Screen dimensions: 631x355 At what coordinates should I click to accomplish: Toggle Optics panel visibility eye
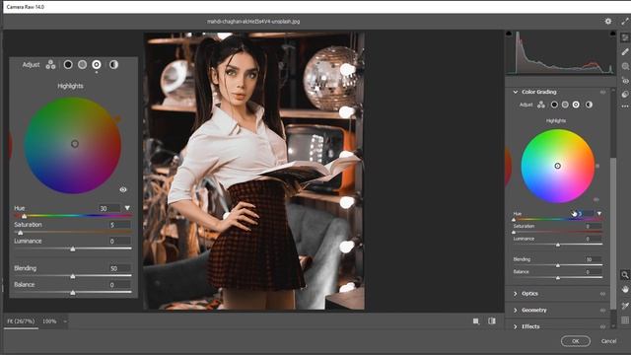click(602, 294)
